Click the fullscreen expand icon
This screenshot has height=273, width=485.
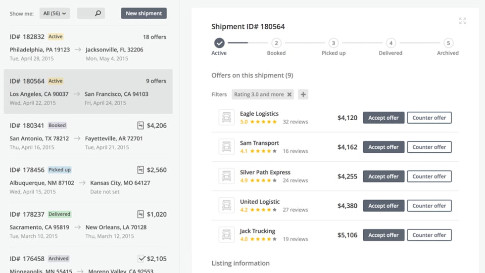(x=462, y=21)
